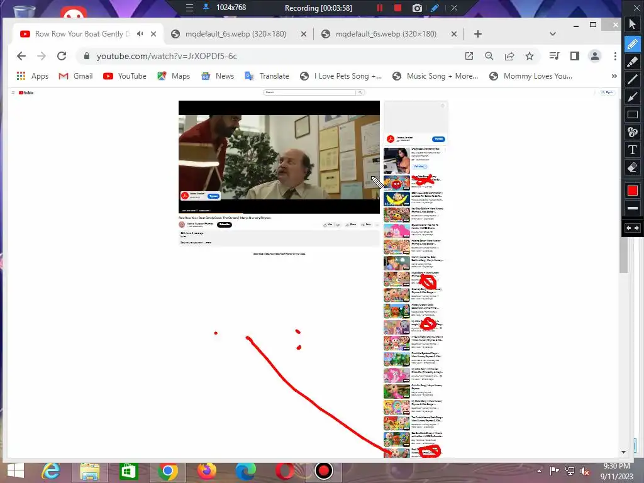
Task: Open the News bookmark
Action: tap(218, 76)
